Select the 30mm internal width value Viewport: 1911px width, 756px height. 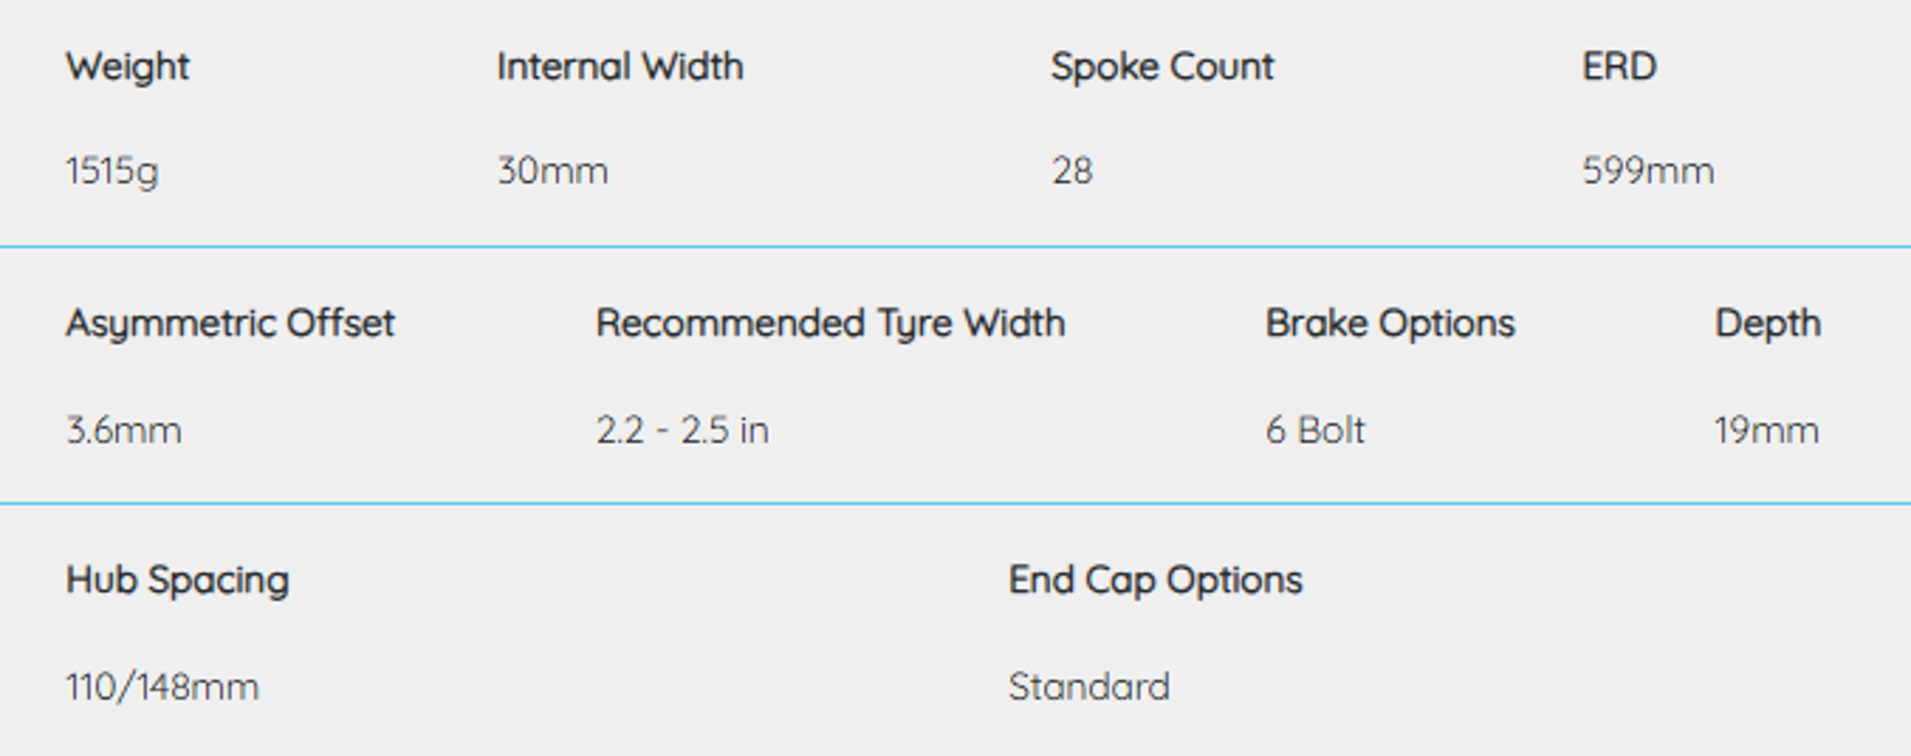click(x=552, y=171)
